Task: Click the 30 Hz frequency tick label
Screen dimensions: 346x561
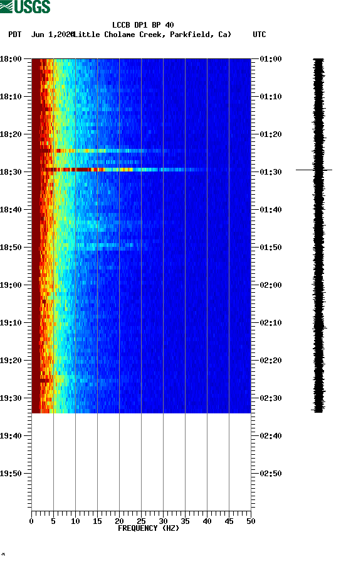Action: pyautogui.click(x=163, y=521)
